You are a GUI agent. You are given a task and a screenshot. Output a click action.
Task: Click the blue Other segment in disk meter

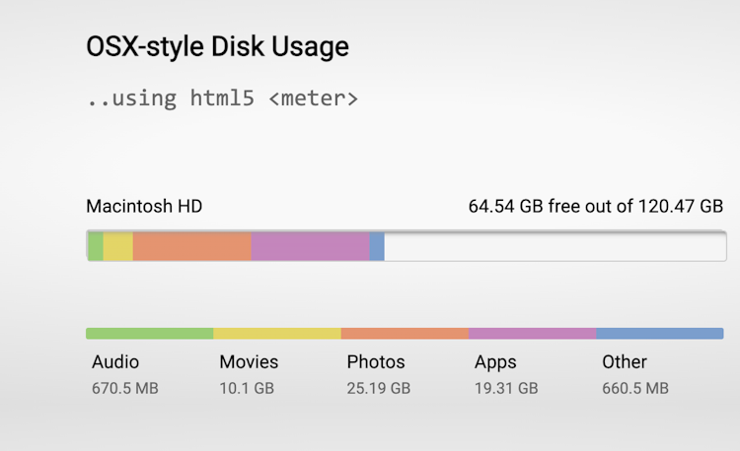377,246
